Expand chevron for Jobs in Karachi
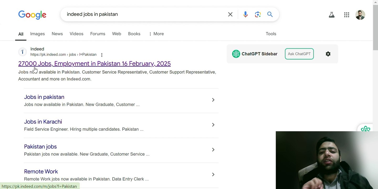 tap(213, 125)
